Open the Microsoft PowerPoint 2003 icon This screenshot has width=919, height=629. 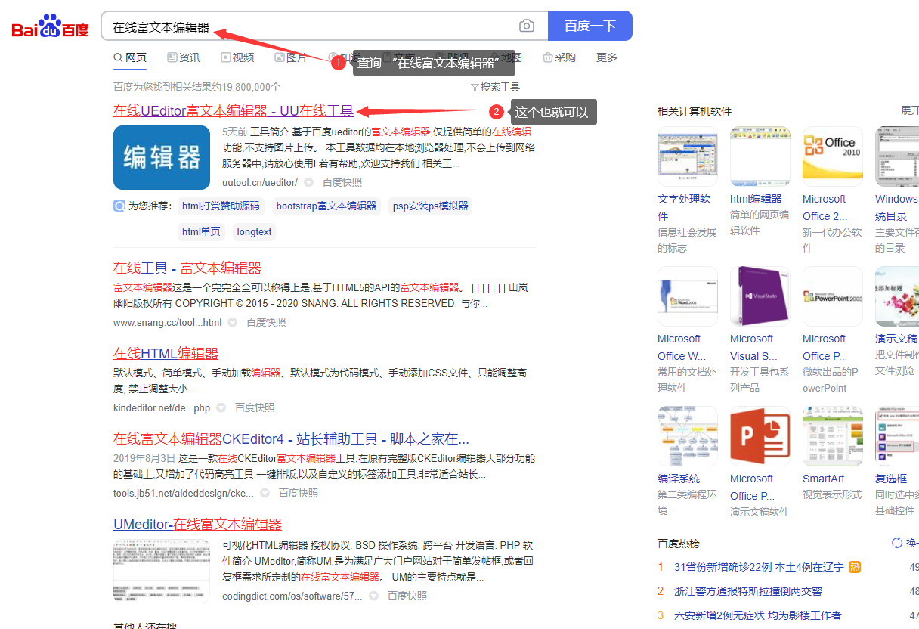(x=832, y=296)
